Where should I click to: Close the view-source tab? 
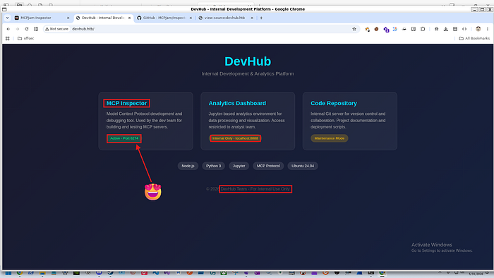(x=252, y=18)
